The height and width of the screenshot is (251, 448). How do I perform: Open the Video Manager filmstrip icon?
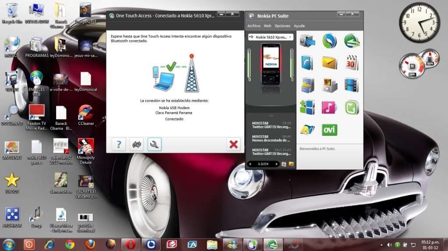[351, 85]
